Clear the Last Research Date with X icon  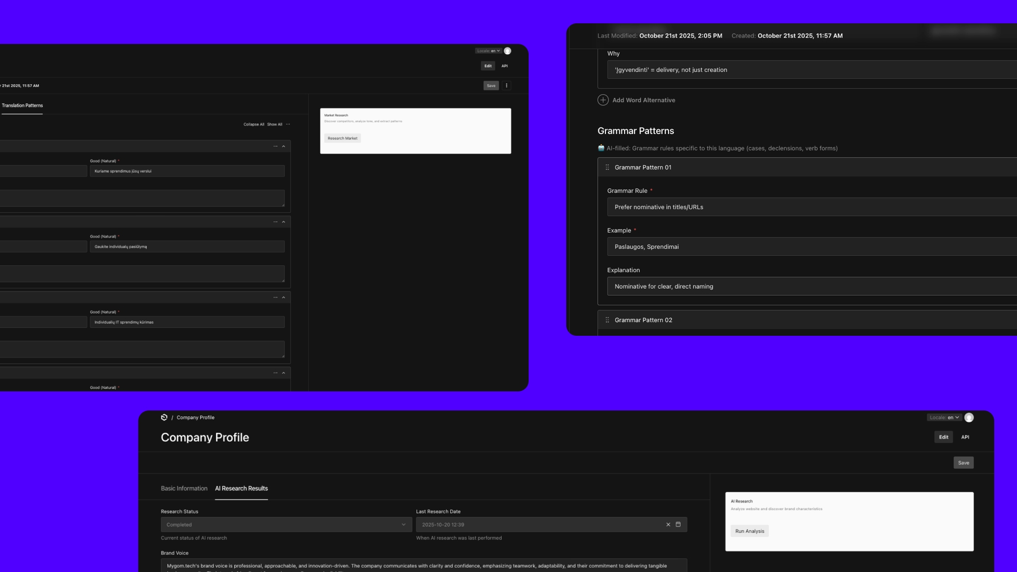point(668,524)
